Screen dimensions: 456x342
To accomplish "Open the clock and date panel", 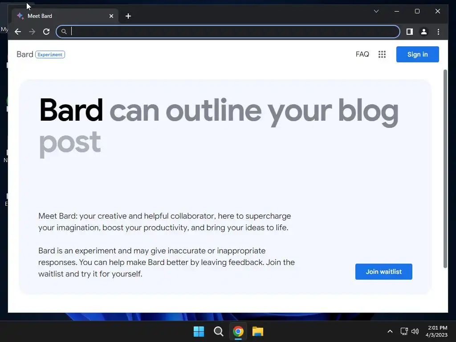I will [x=436, y=331].
